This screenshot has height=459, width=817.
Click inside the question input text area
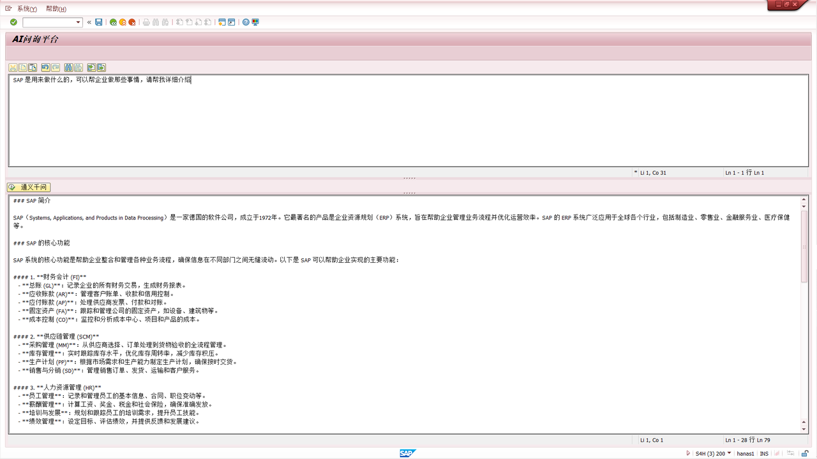[x=408, y=121]
